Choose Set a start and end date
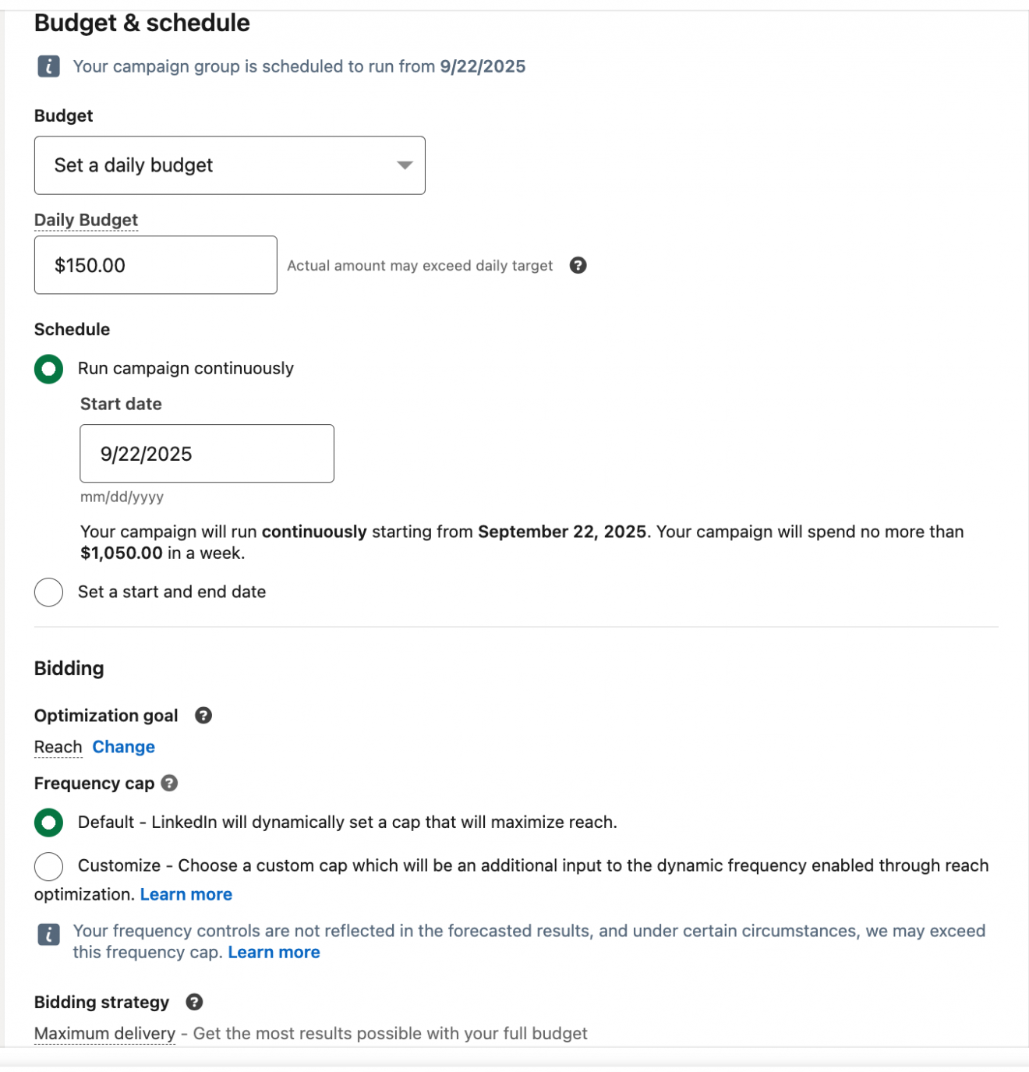This screenshot has height=1072, width=1029. pos(48,592)
